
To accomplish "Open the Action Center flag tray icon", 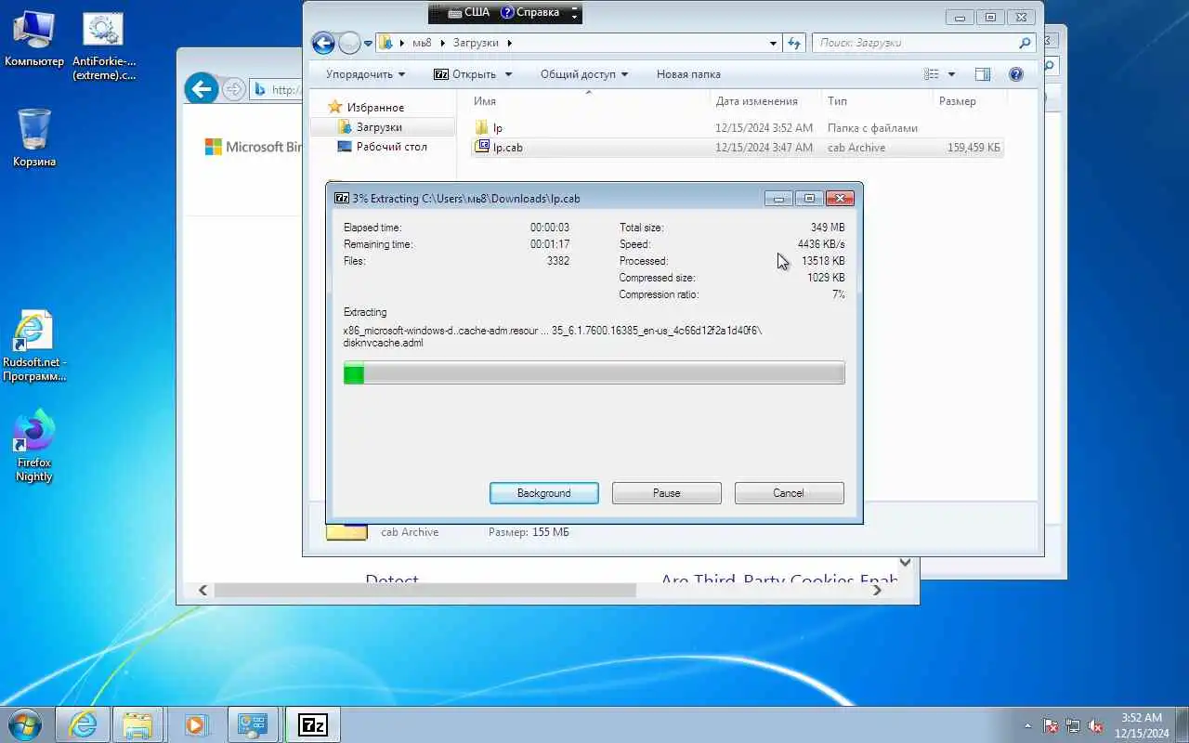I will 1052,725.
